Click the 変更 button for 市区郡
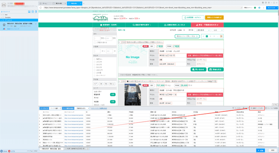279x153 pixels. [113, 102]
